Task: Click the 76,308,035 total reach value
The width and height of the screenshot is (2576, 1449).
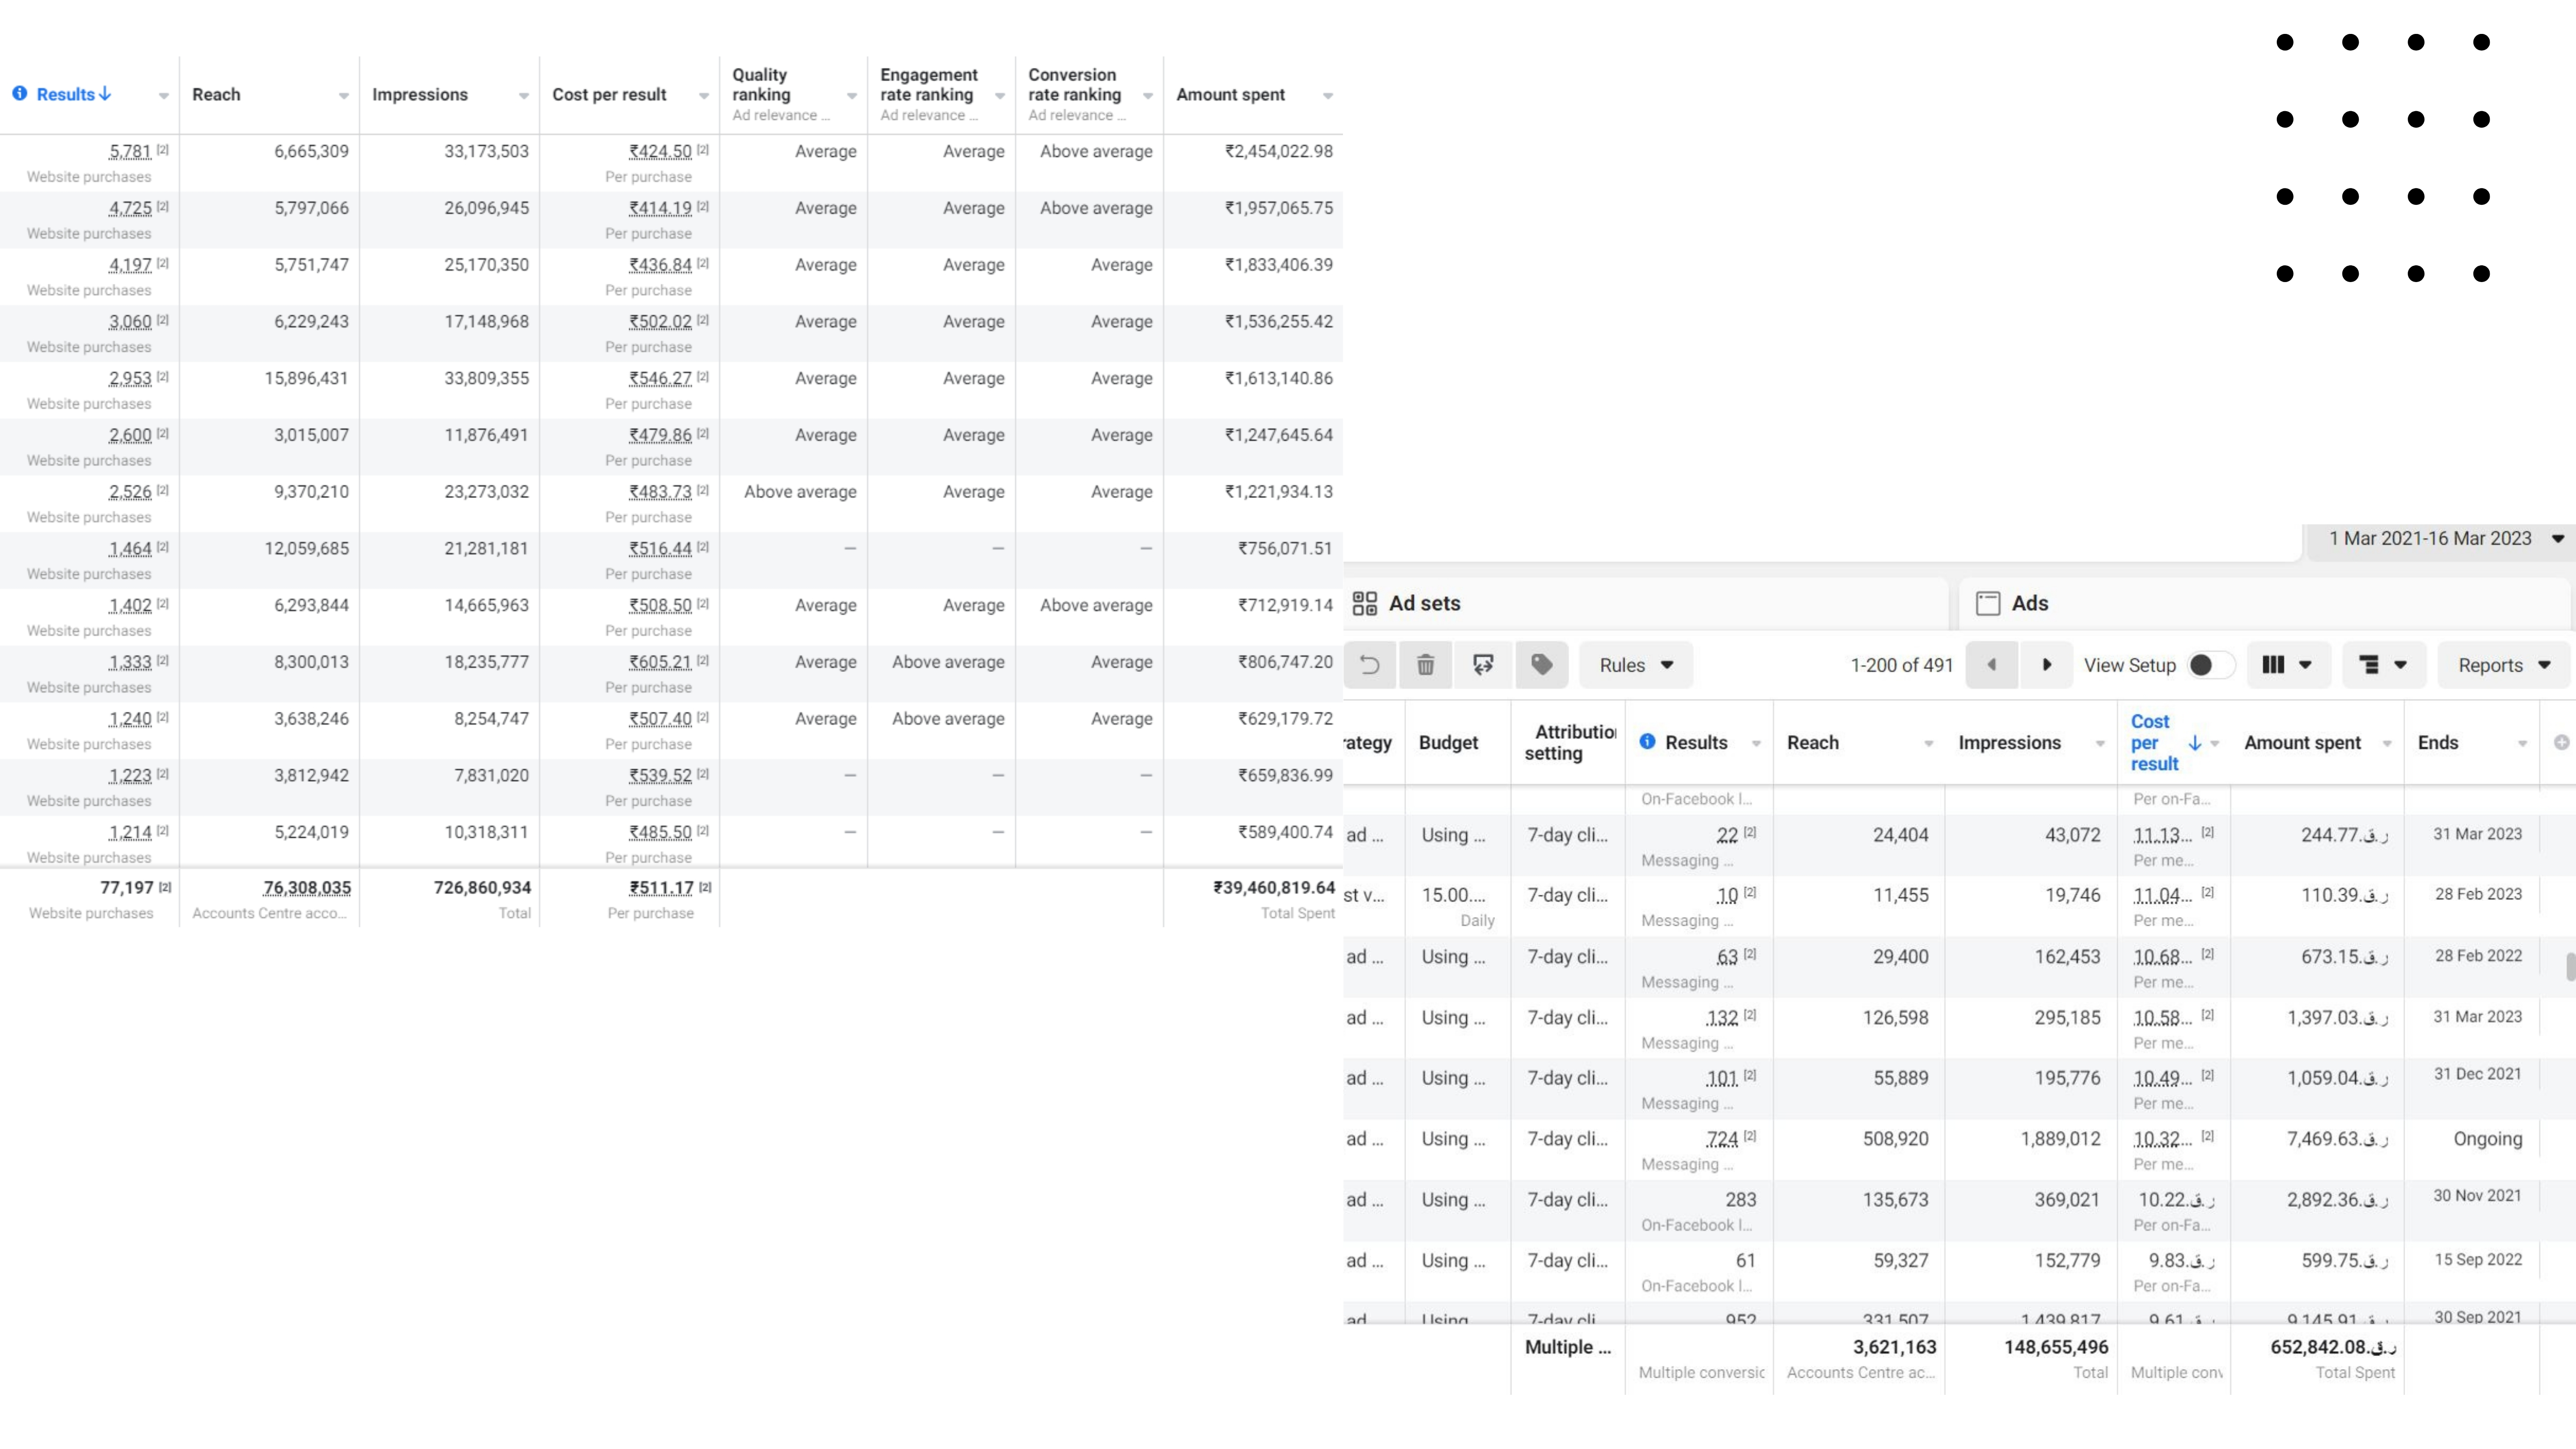Action: tap(307, 887)
